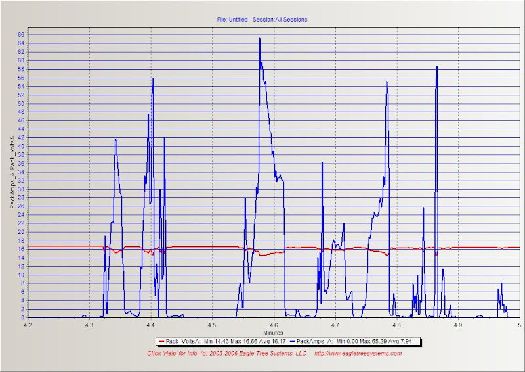Click the 16 label on the y-axis
This screenshot has width=525, height=372.
click(20, 249)
